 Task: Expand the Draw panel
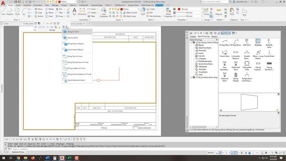tap(17, 20)
